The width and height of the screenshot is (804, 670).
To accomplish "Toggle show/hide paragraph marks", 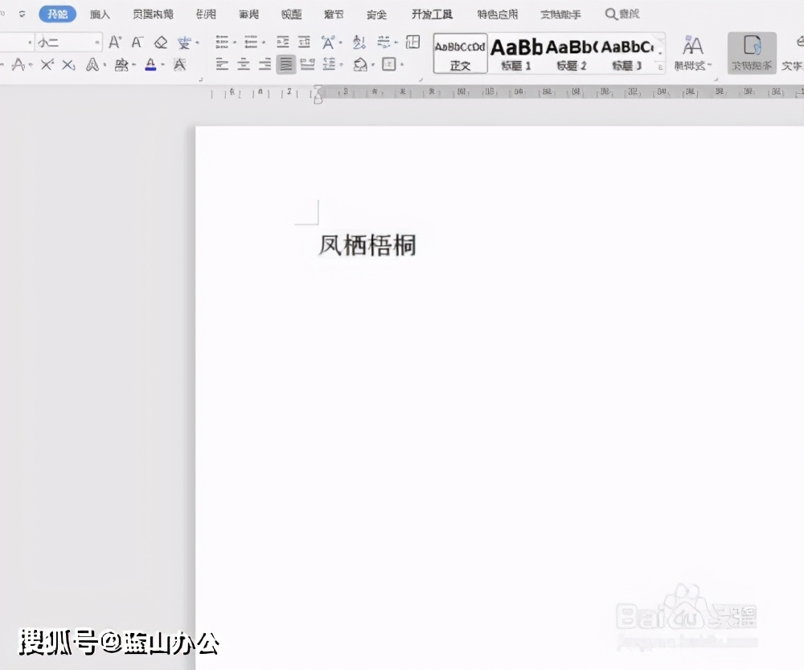I will 383,42.
